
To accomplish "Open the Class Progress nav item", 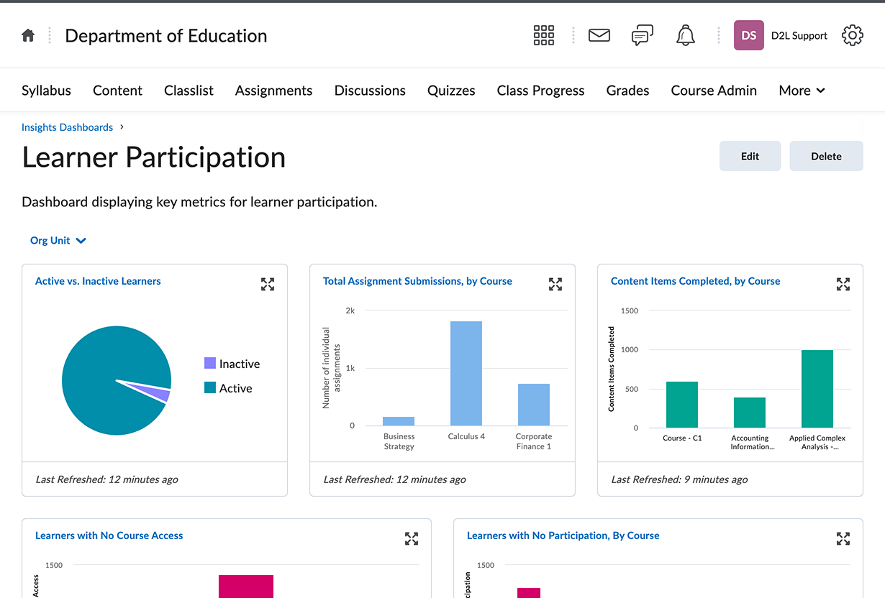I will pyautogui.click(x=540, y=91).
